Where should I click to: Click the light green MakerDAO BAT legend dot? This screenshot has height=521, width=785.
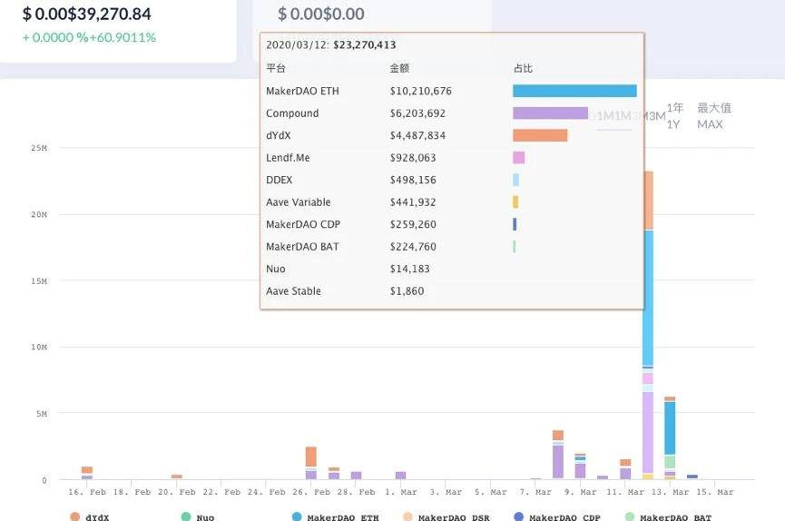(x=630, y=516)
